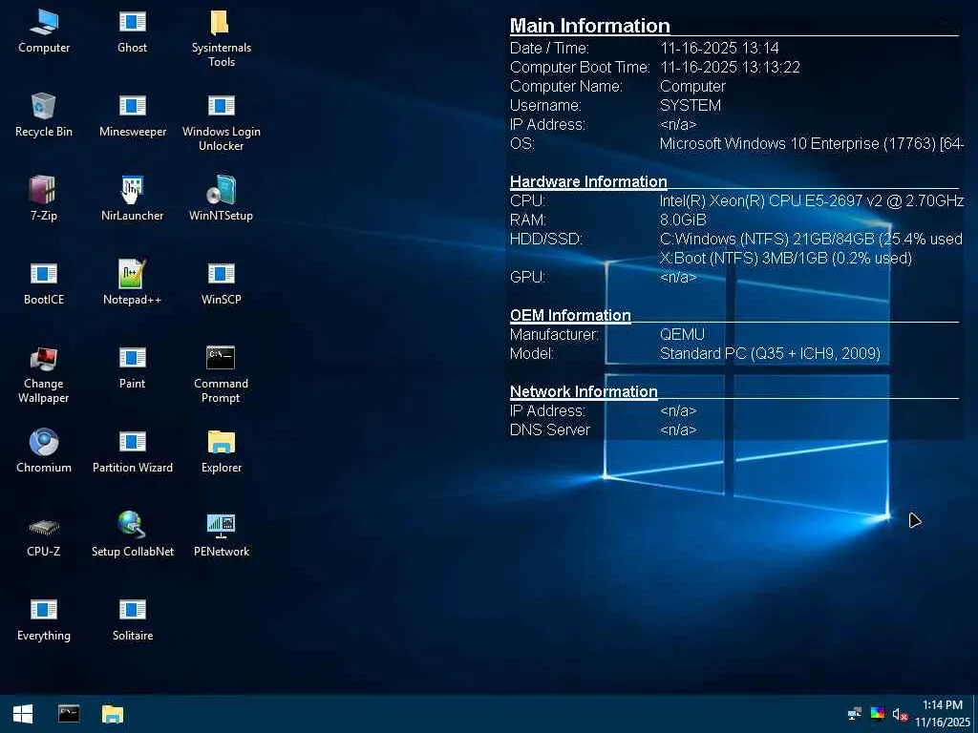Screen dimensions: 978x733
Task: Select the Paint desktop shortcut
Action: [x=132, y=367]
